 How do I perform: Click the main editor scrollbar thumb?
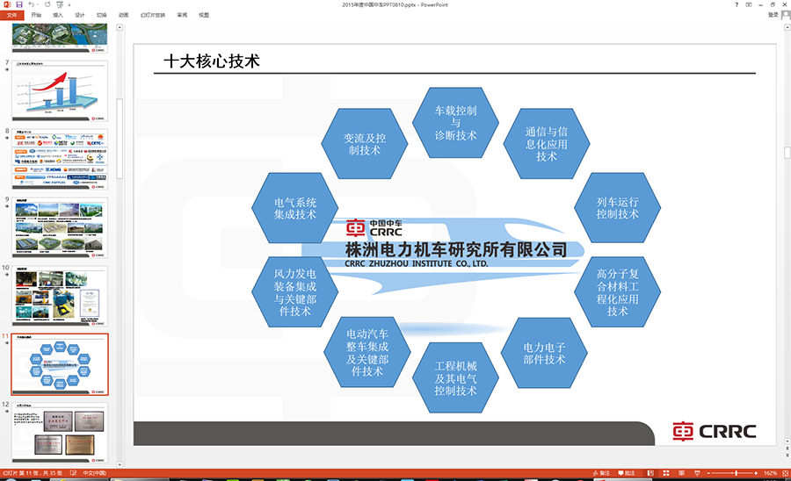(x=787, y=152)
